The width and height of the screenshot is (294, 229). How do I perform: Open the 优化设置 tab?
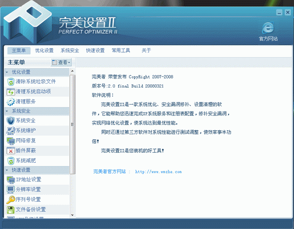[44, 51]
